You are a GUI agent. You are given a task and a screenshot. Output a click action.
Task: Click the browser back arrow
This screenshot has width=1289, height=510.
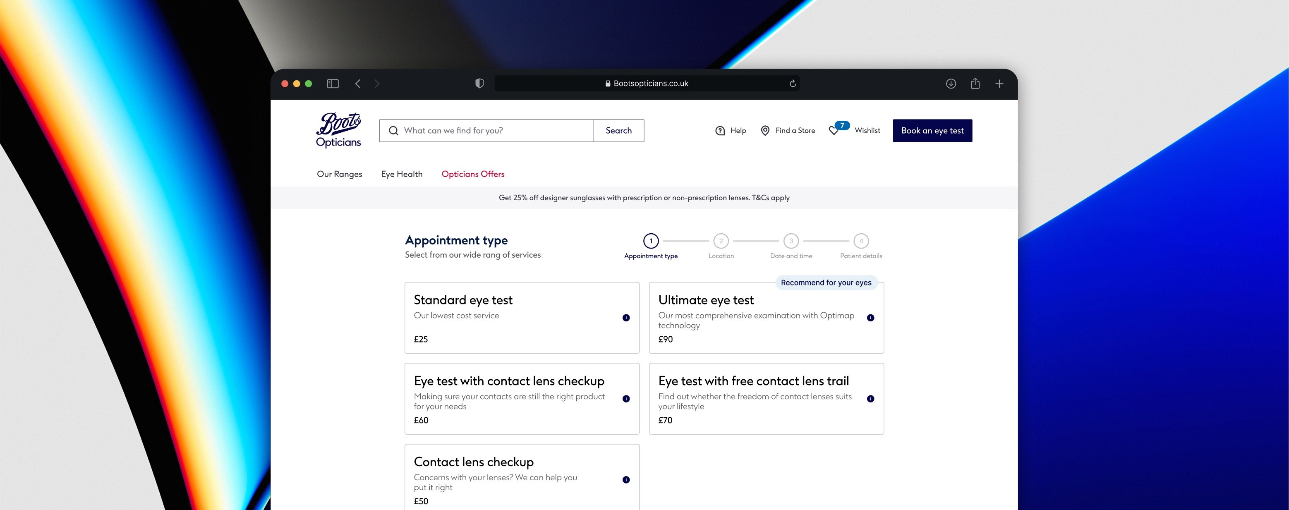(358, 84)
